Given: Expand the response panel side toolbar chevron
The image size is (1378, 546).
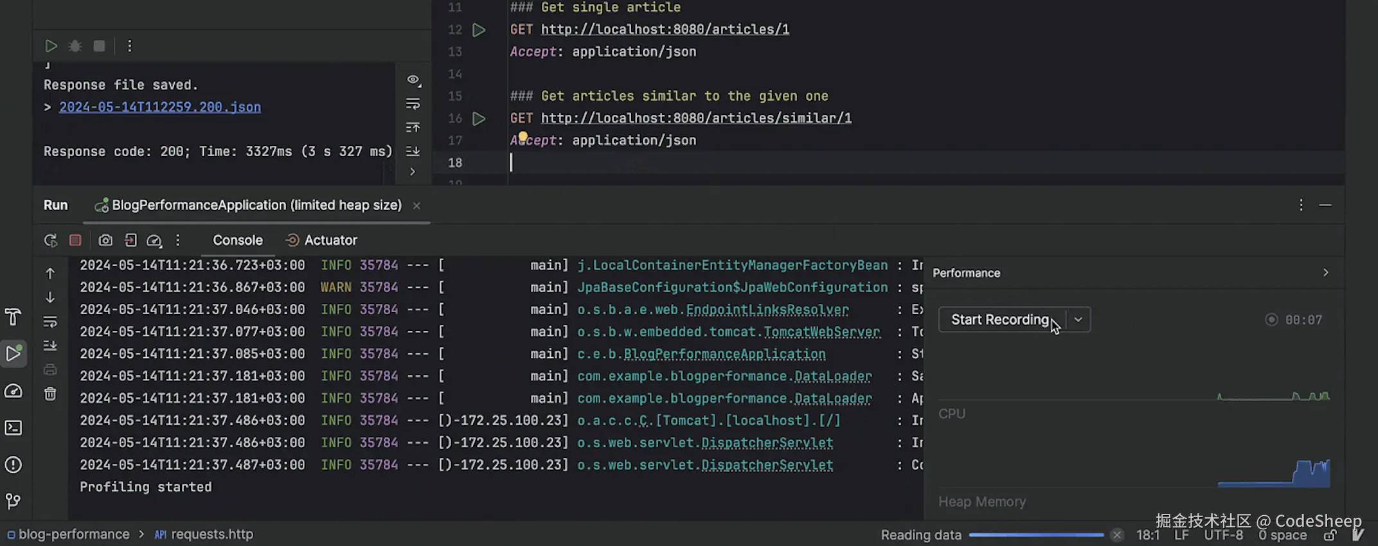Looking at the screenshot, I should point(413,172).
